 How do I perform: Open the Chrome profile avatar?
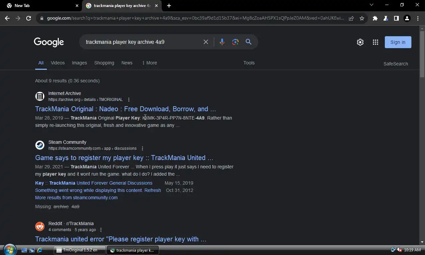[x=407, y=18]
